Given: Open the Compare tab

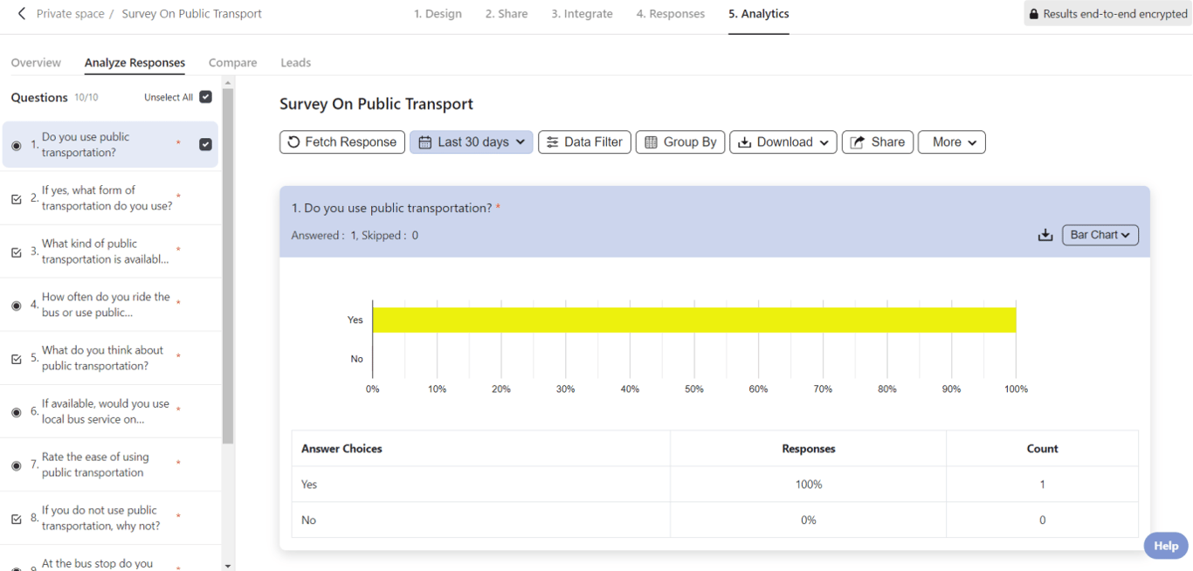Looking at the screenshot, I should [x=232, y=63].
